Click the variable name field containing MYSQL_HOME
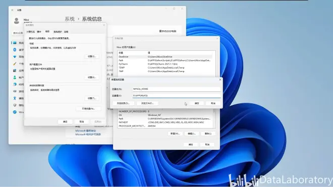This screenshot has height=187, width=333. pyautogui.click(x=177, y=89)
